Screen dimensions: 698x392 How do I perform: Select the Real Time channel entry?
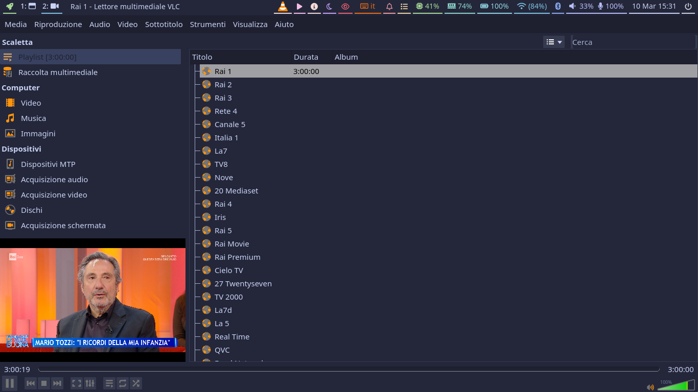pos(449,336)
